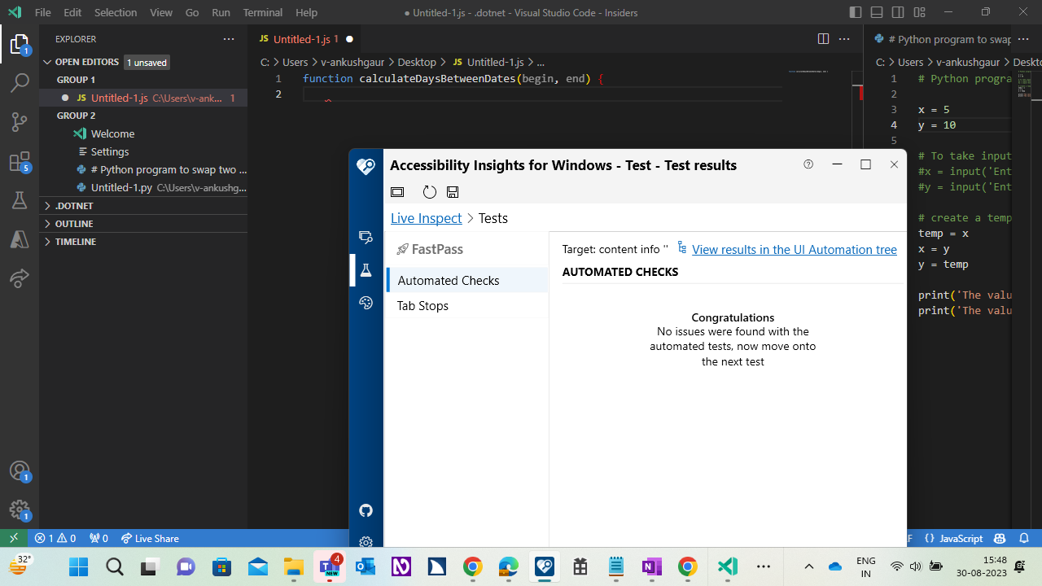The width and height of the screenshot is (1042, 586).
Task: Open GitHub from the Accessibility Insights sidebar
Action: coord(366,510)
